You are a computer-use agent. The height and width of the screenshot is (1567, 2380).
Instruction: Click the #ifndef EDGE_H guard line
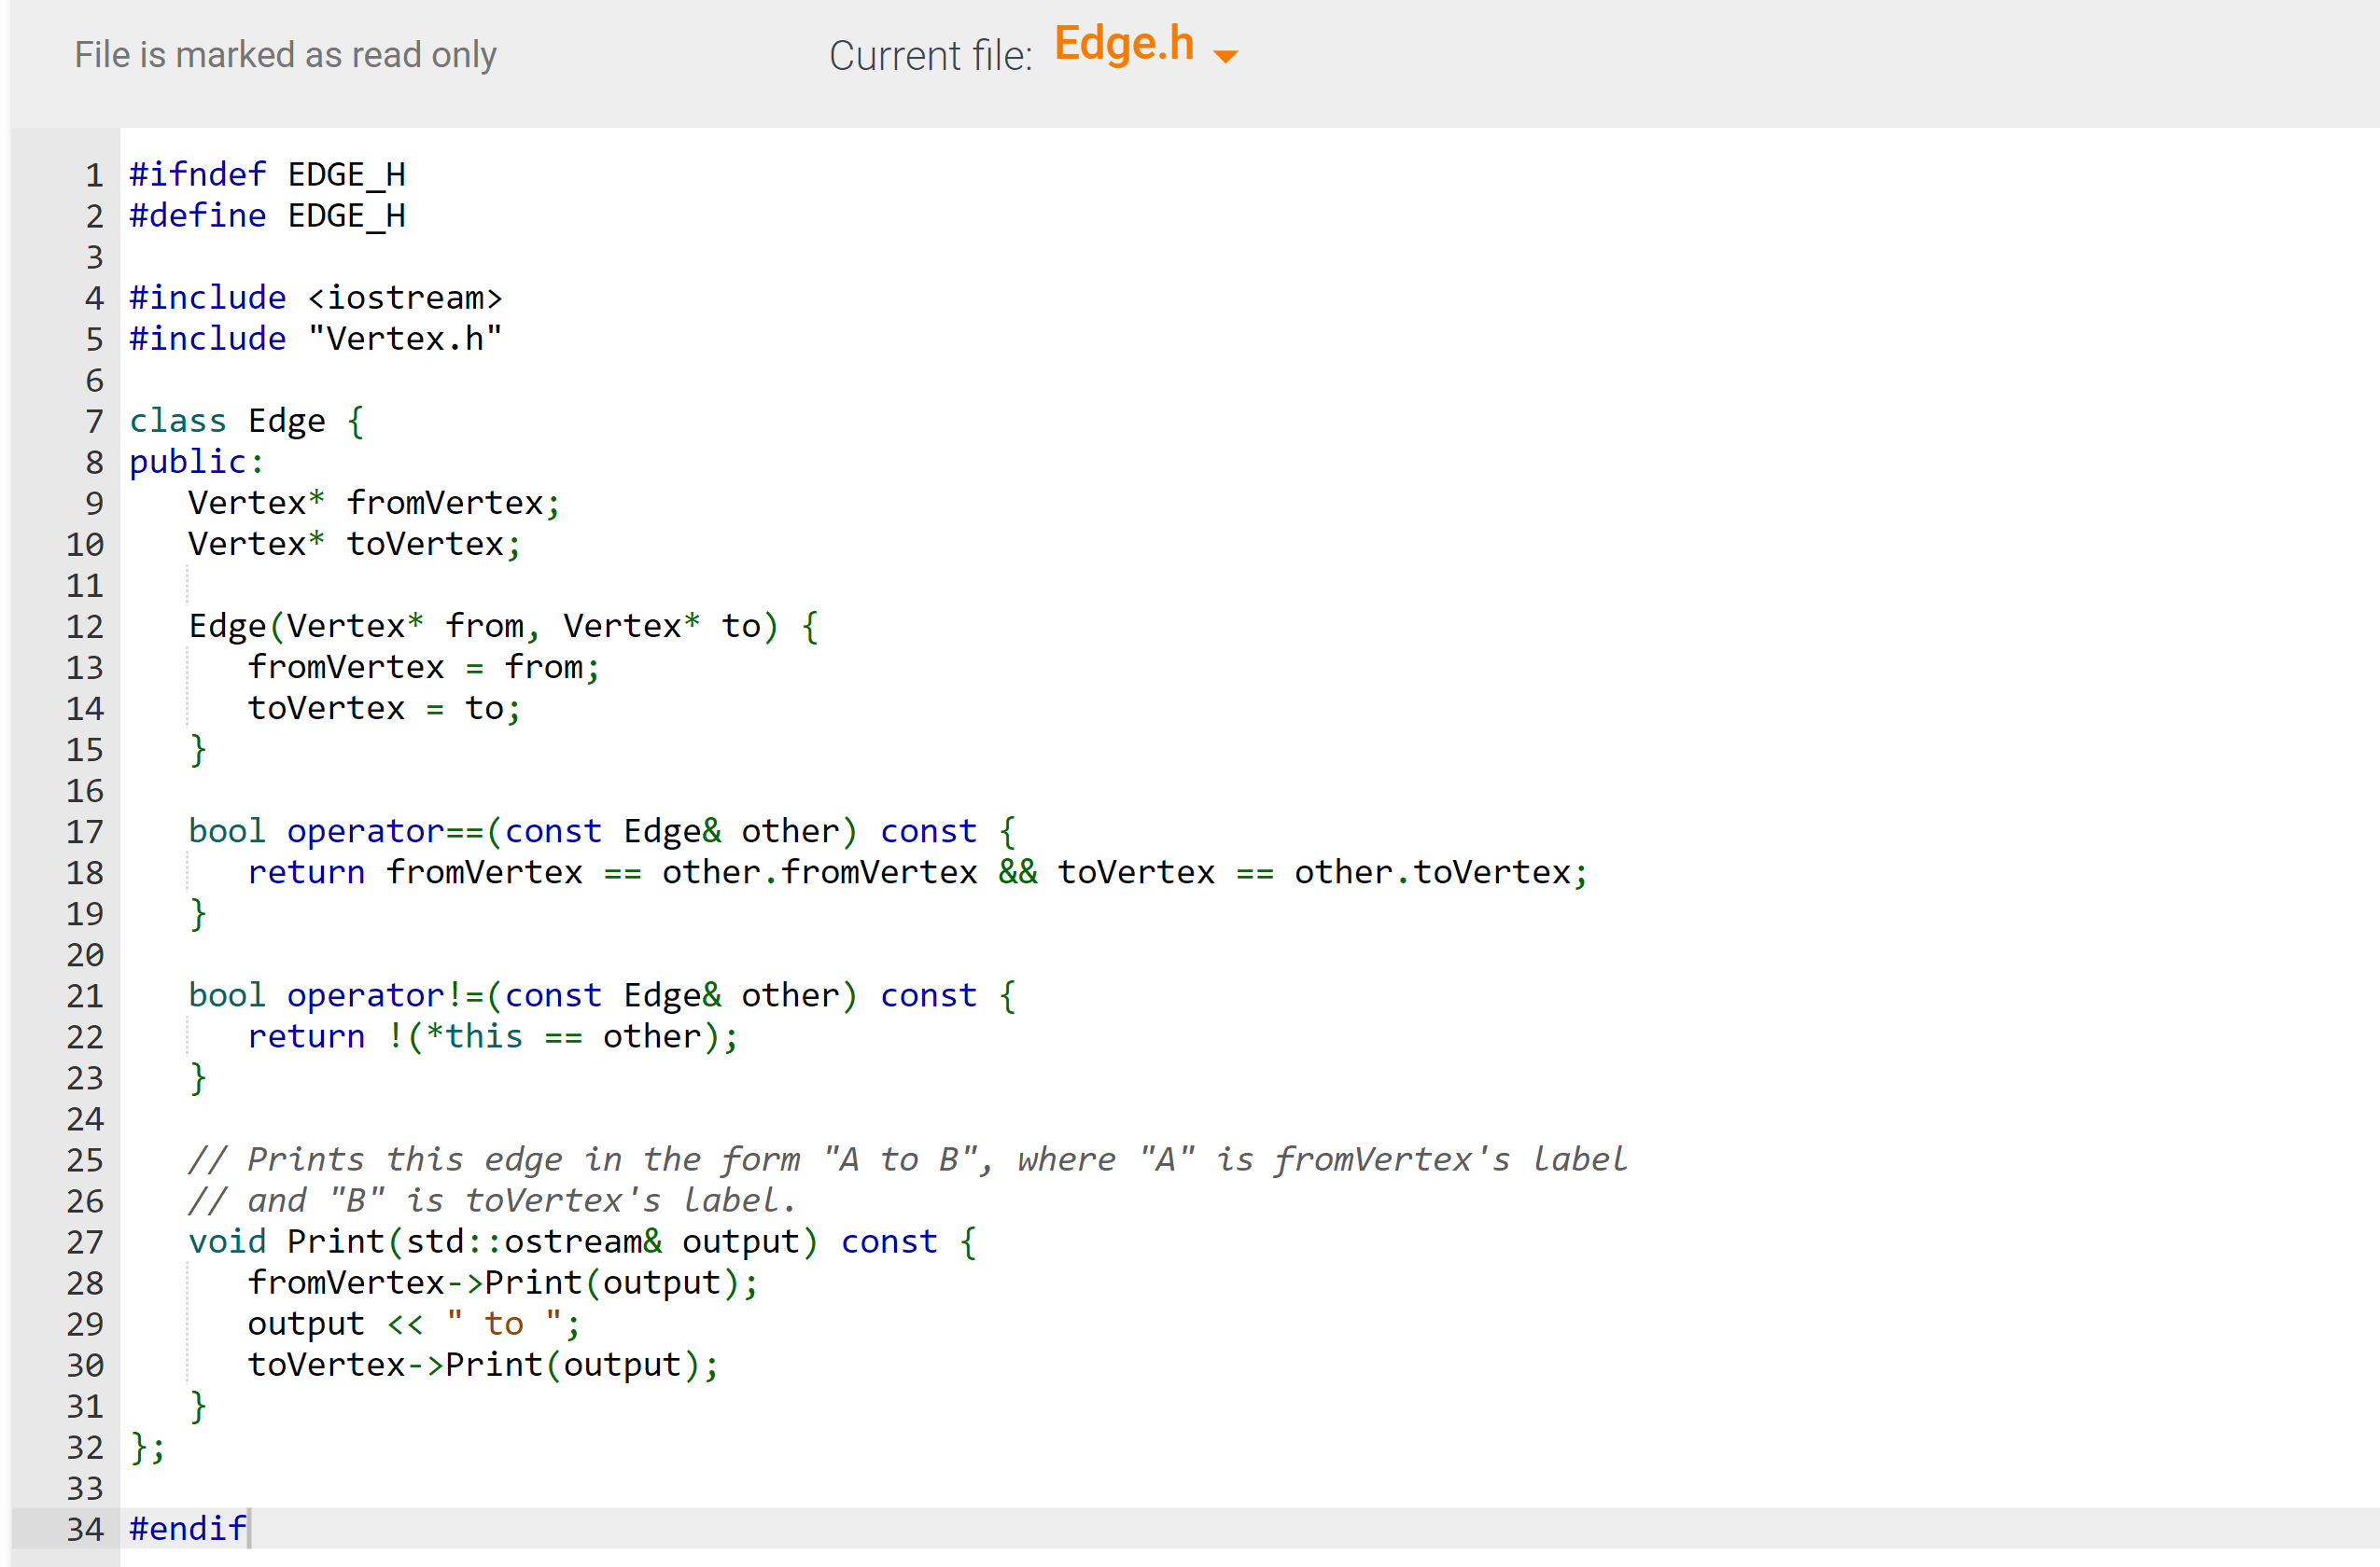pyautogui.click(x=266, y=173)
